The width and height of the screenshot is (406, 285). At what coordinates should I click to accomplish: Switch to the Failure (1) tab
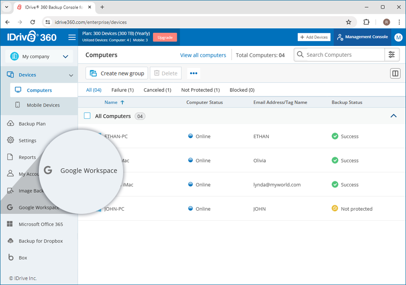point(122,90)
